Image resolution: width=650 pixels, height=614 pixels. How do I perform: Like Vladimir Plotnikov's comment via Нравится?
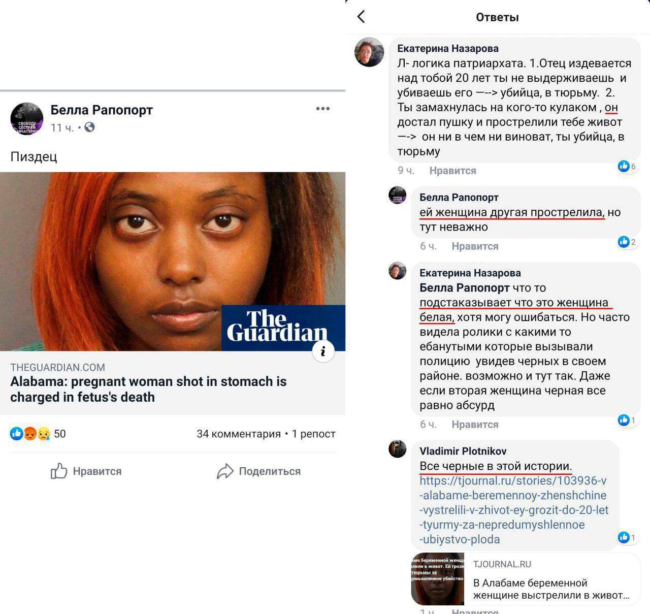[475, 611]
